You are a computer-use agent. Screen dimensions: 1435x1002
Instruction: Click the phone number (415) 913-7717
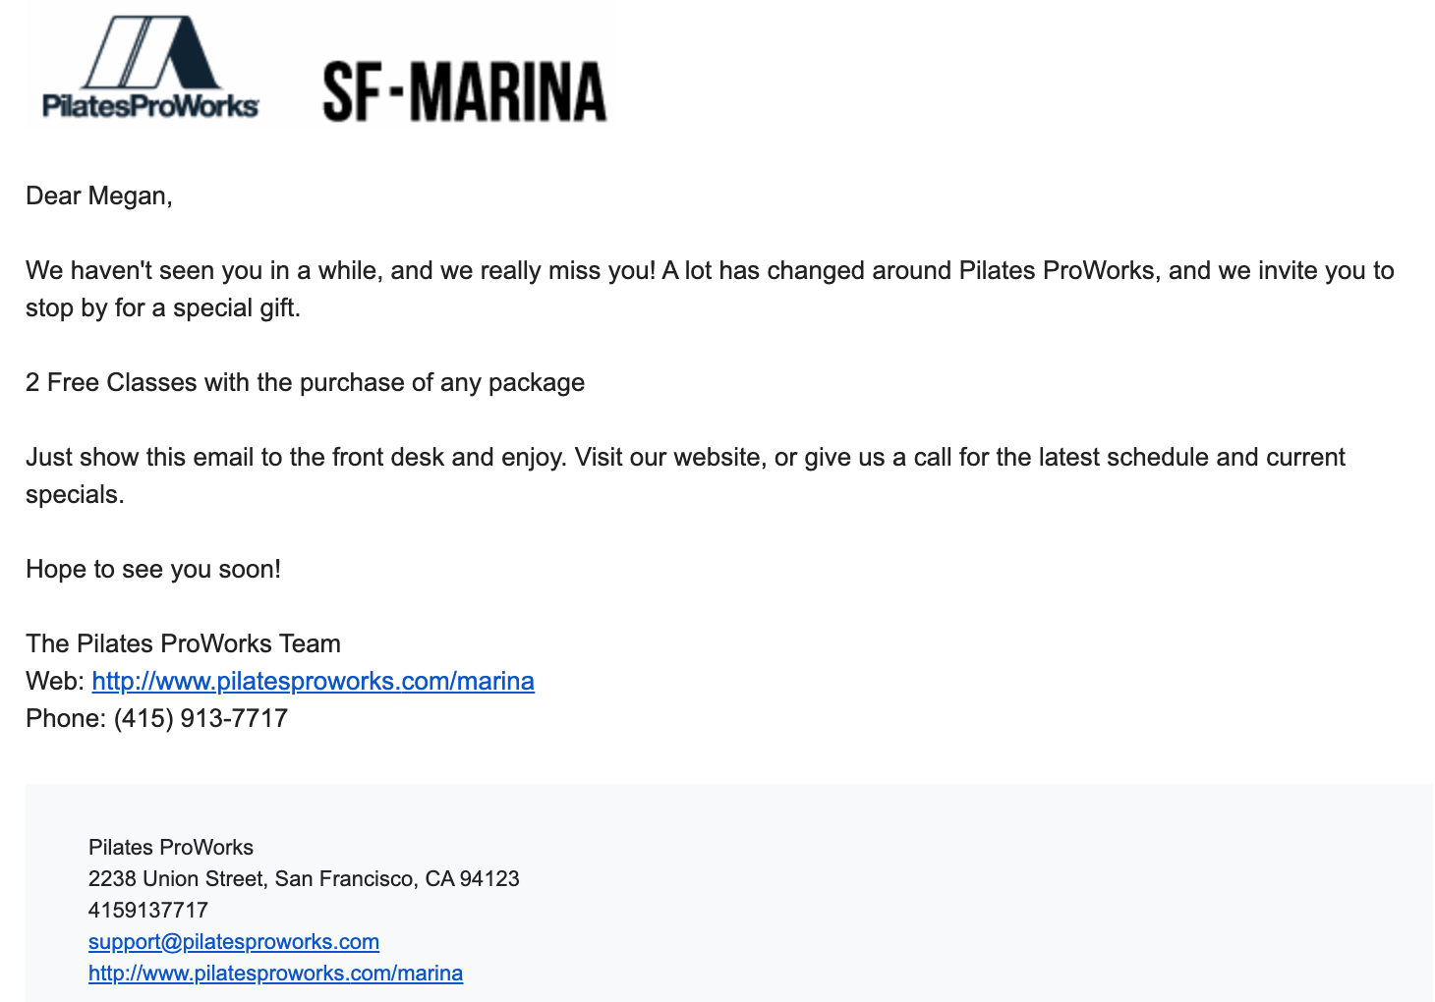point(201,718)
